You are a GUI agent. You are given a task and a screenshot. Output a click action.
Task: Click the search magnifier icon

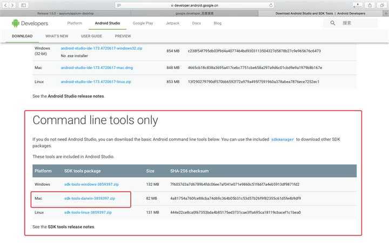coord(333,23)
